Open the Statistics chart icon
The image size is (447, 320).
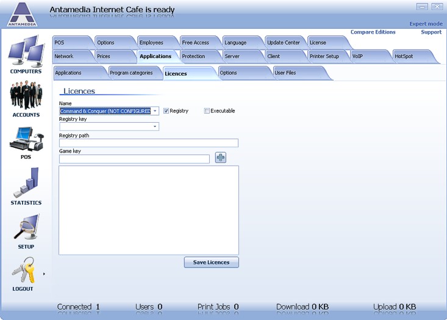tap(26, 183)
